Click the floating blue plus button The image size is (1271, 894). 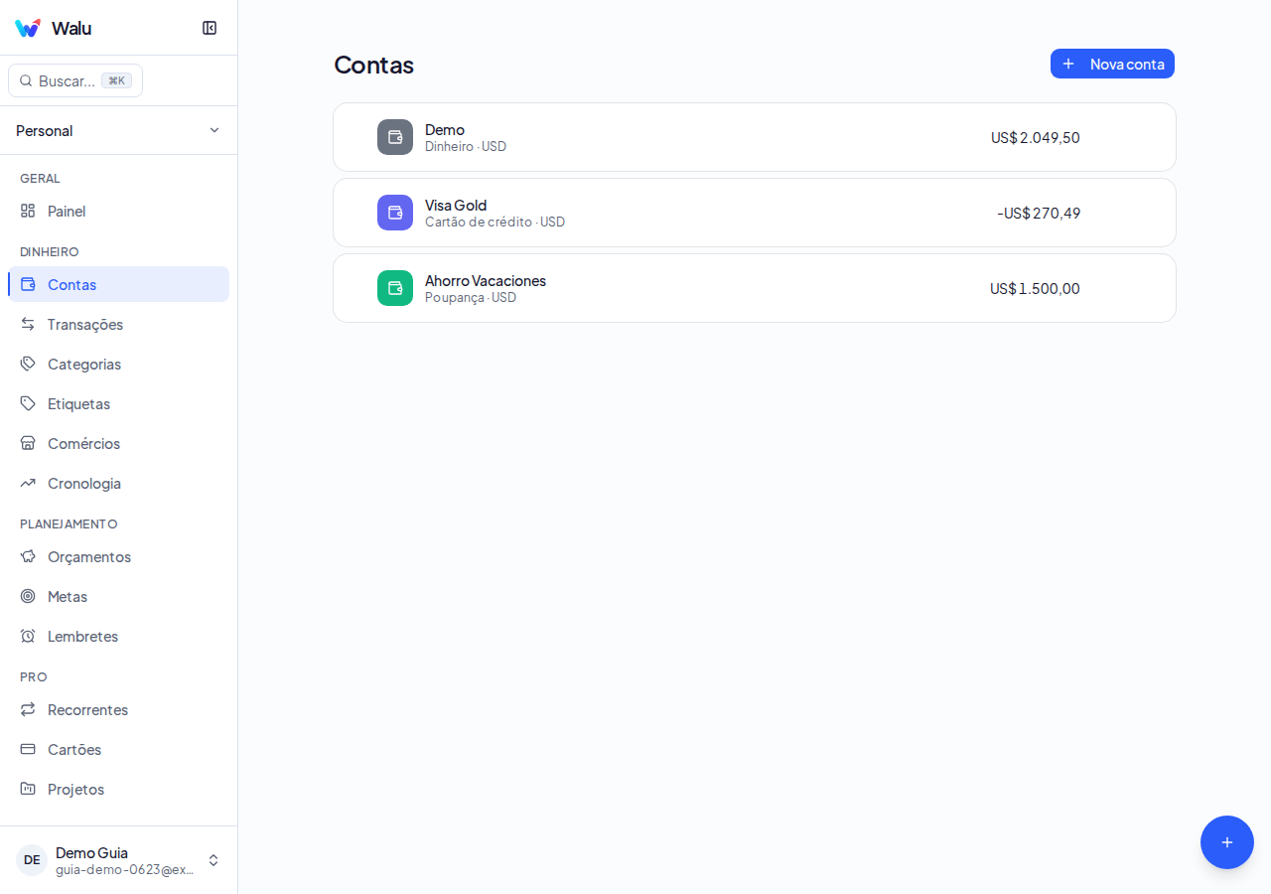(1227, 842)
